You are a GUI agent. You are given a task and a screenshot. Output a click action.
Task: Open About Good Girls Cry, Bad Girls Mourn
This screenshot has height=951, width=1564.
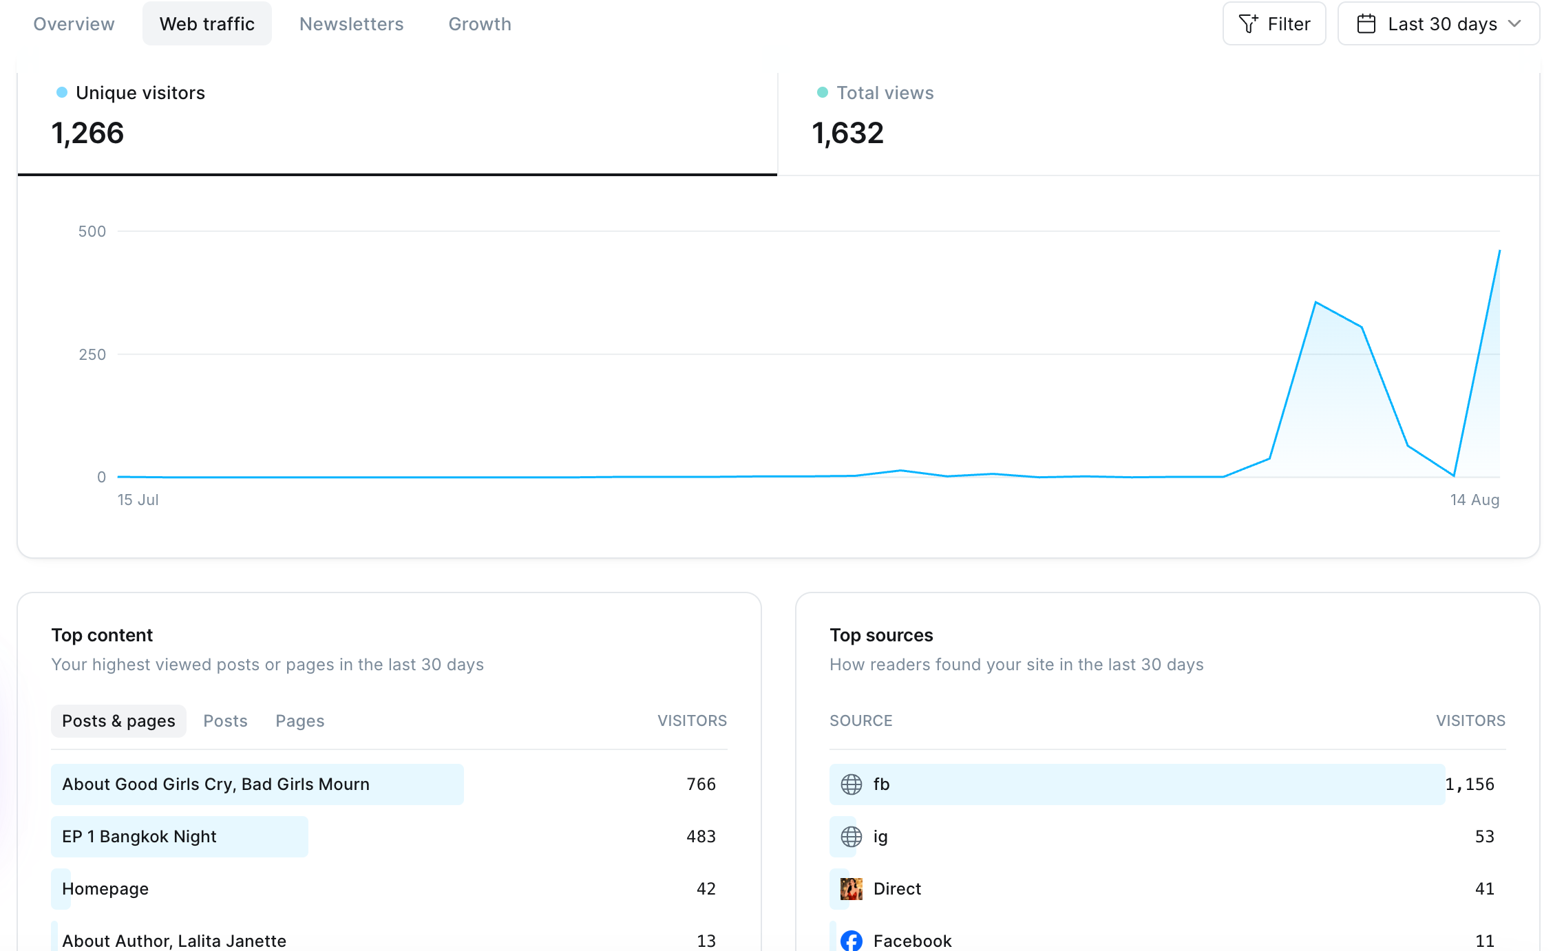point(389,784)
